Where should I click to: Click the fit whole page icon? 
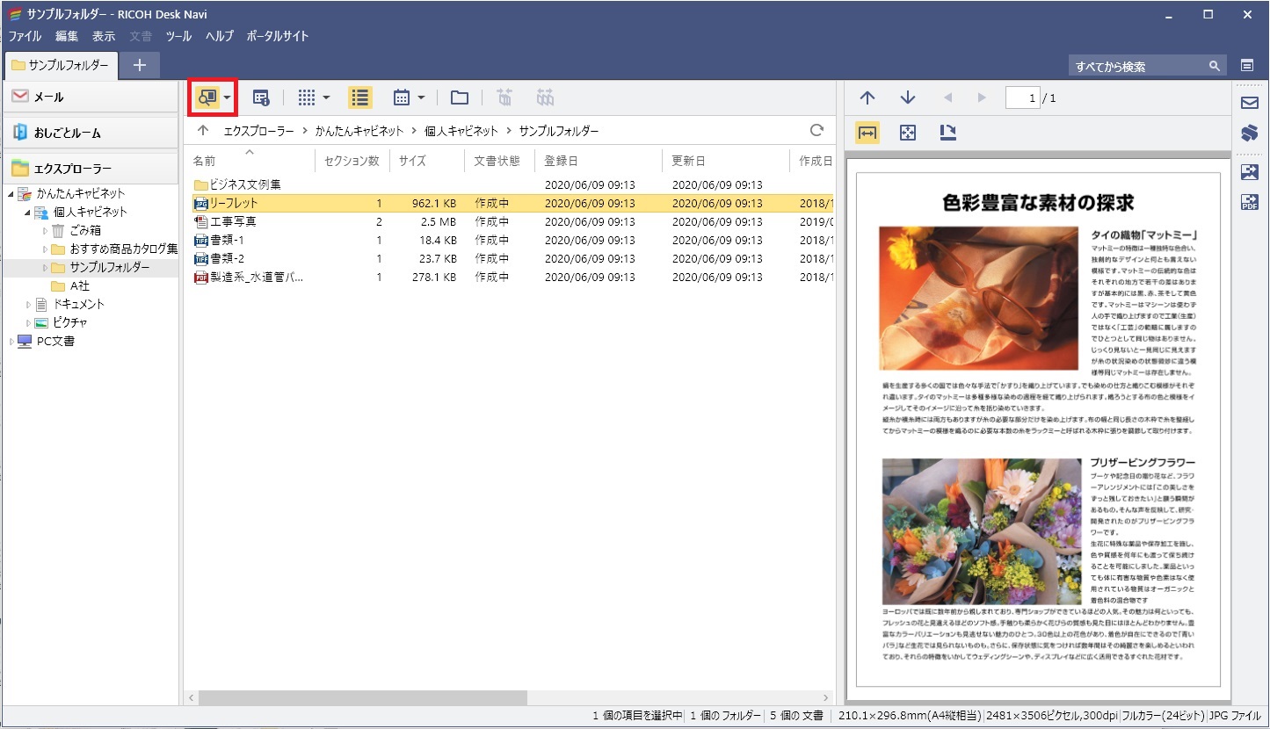coord(908,133)
